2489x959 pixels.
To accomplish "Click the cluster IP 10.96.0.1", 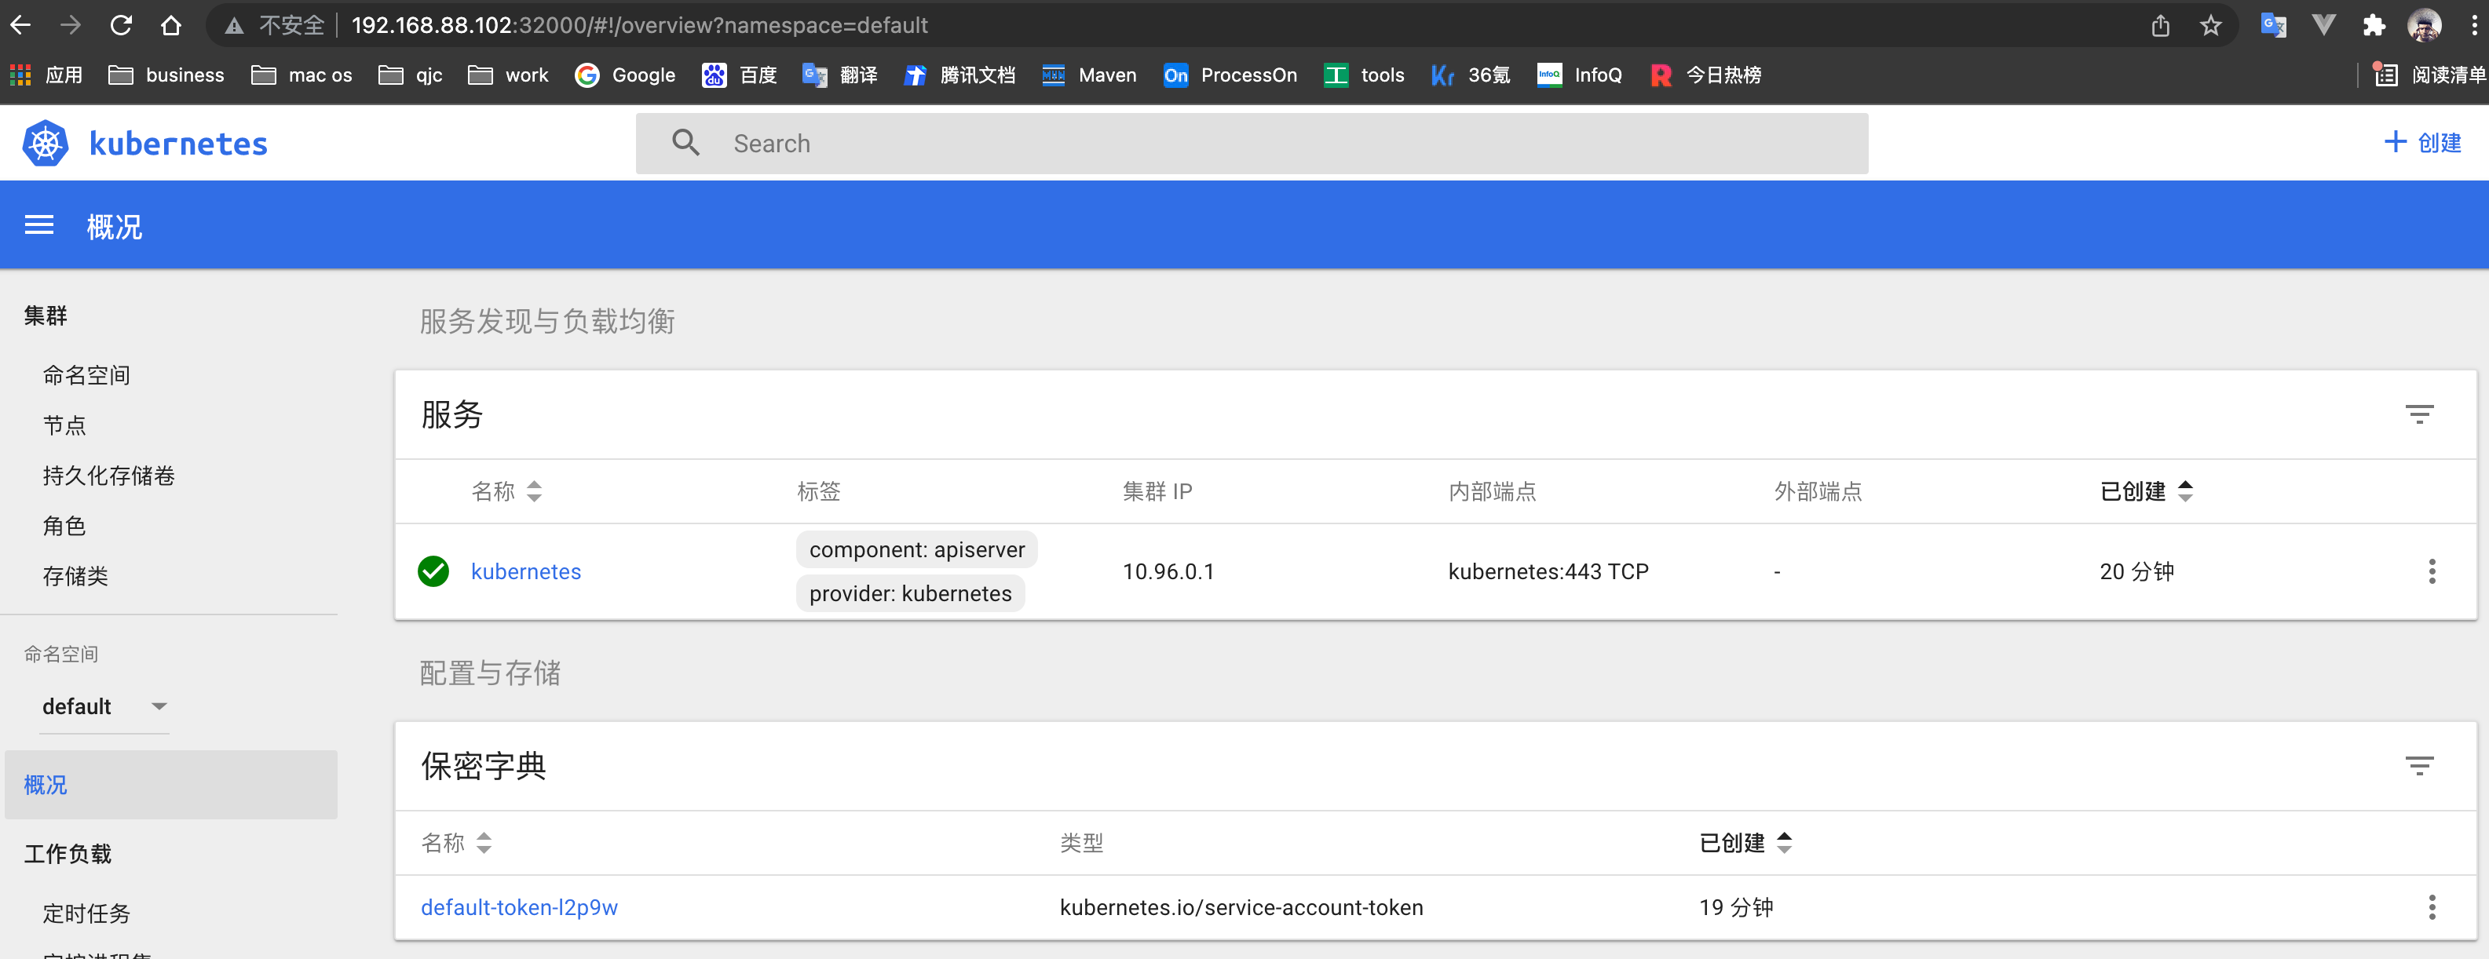I will click(1168, 572).
